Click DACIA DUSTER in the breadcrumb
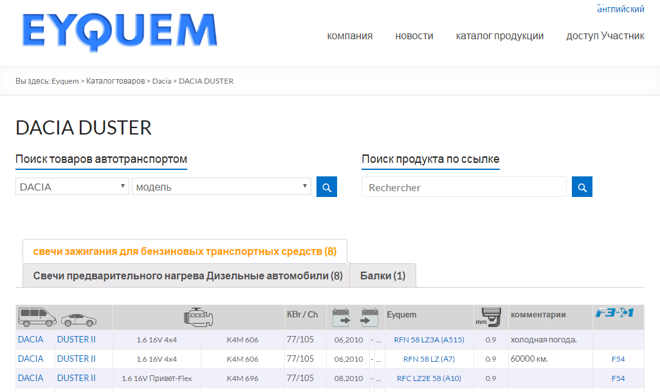This screenshot has height=392, width=660. (206, 81)
